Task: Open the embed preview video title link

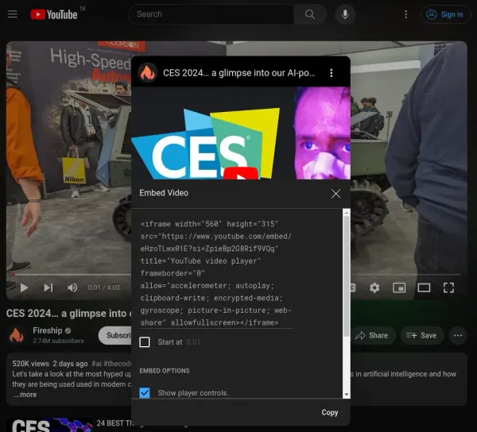Action: (x=238, y=73)
